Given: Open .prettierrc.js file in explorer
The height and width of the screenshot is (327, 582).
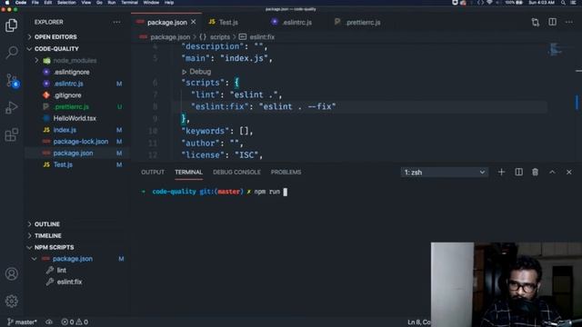Looking at the screenshot, I should point(71,107).
